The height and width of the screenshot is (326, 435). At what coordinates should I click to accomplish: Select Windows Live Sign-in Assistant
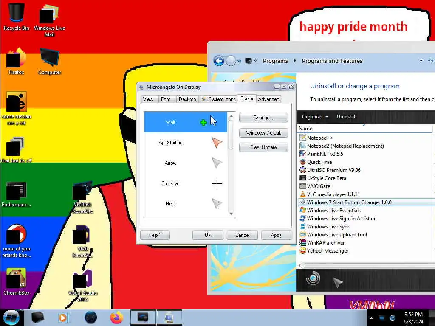point(342,219)
